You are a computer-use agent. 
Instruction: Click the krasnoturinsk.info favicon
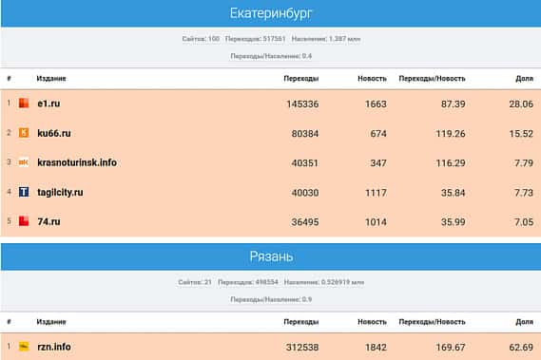pyautogui.click(x=24, y=162)
